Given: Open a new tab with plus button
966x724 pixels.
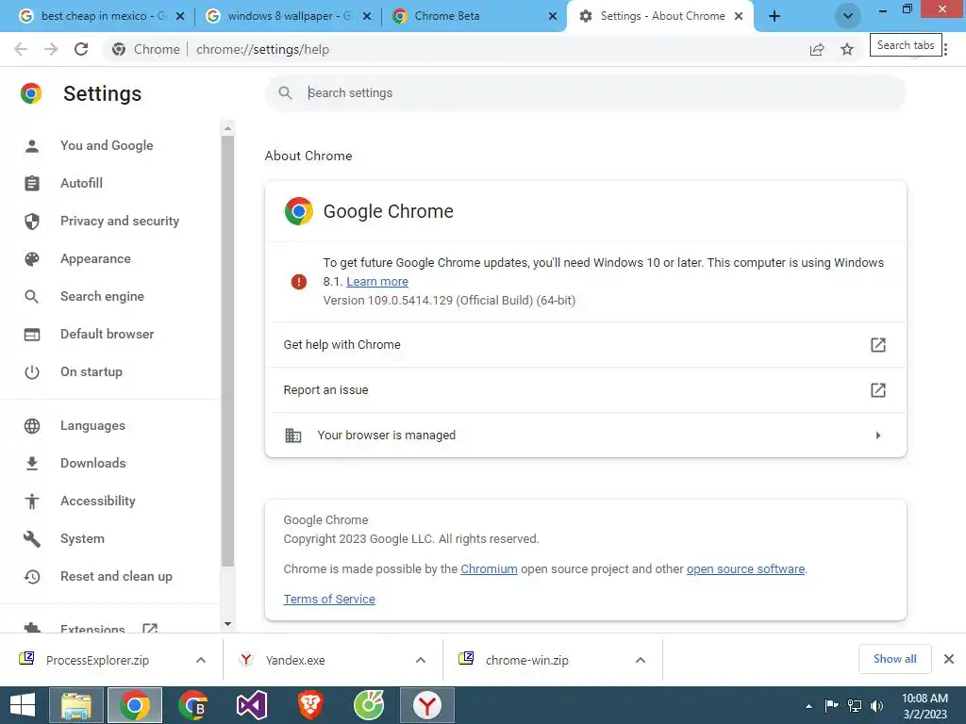Looking at the screenshot, I should tap(774, 16).
